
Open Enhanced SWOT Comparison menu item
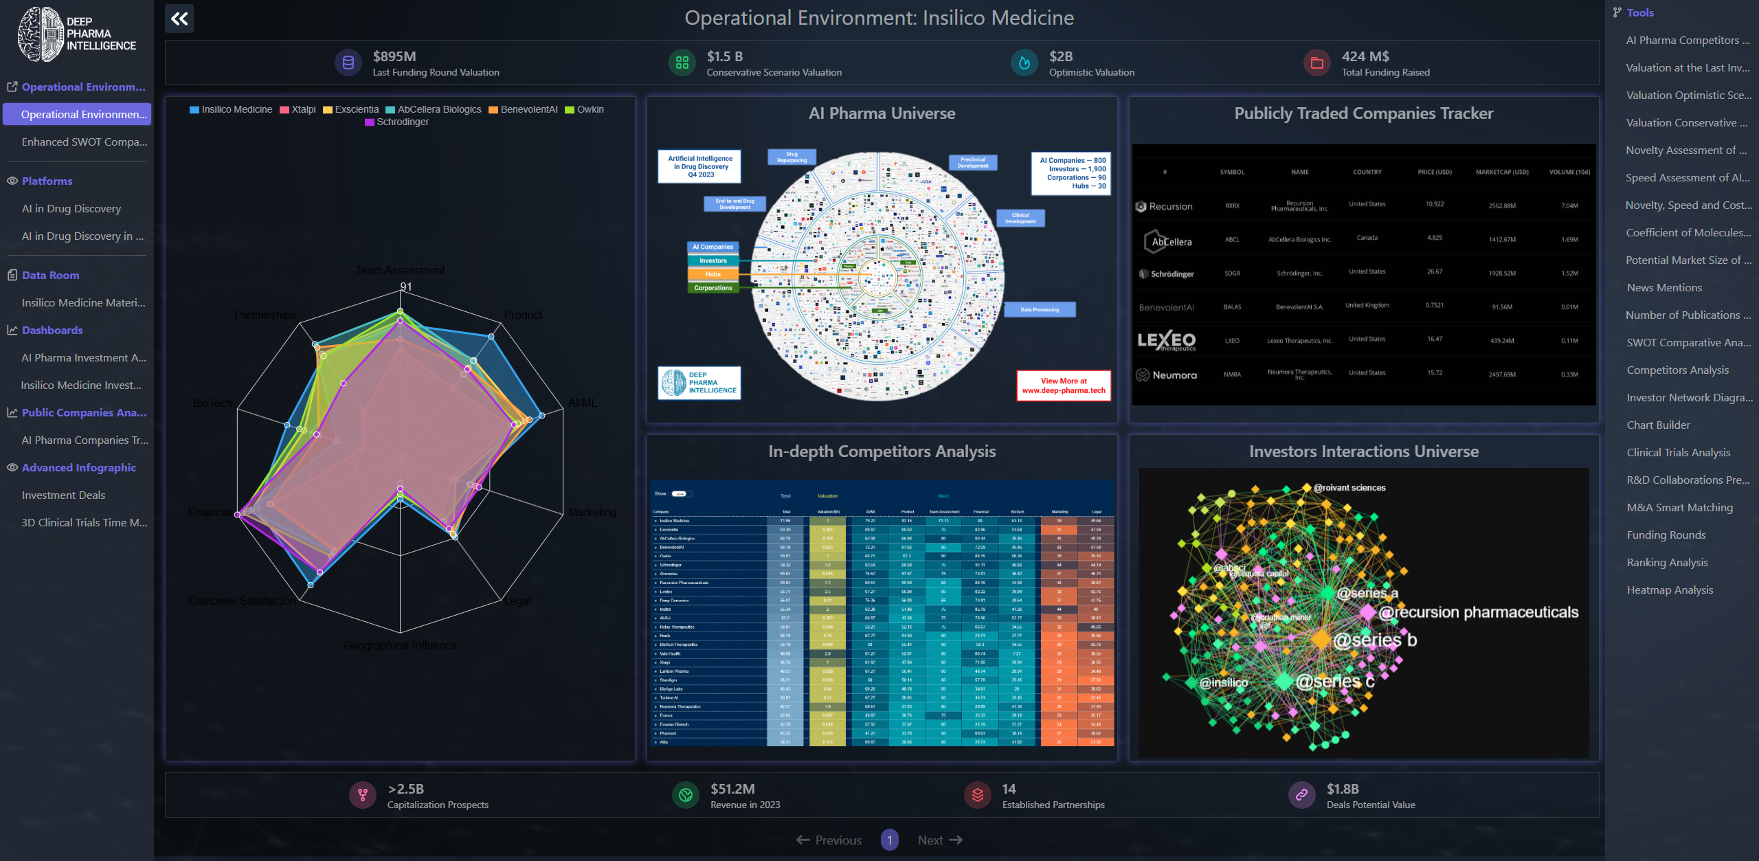pyautogui.click(x=84, y=142)
